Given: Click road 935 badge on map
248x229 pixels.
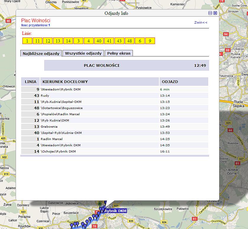Looking at the screenshot, I should [131, 221].
